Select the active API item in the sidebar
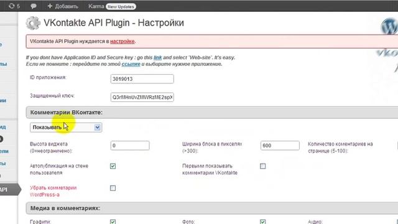Image resolution: width=398 pixels, height=224 pixels. [10, 189]
